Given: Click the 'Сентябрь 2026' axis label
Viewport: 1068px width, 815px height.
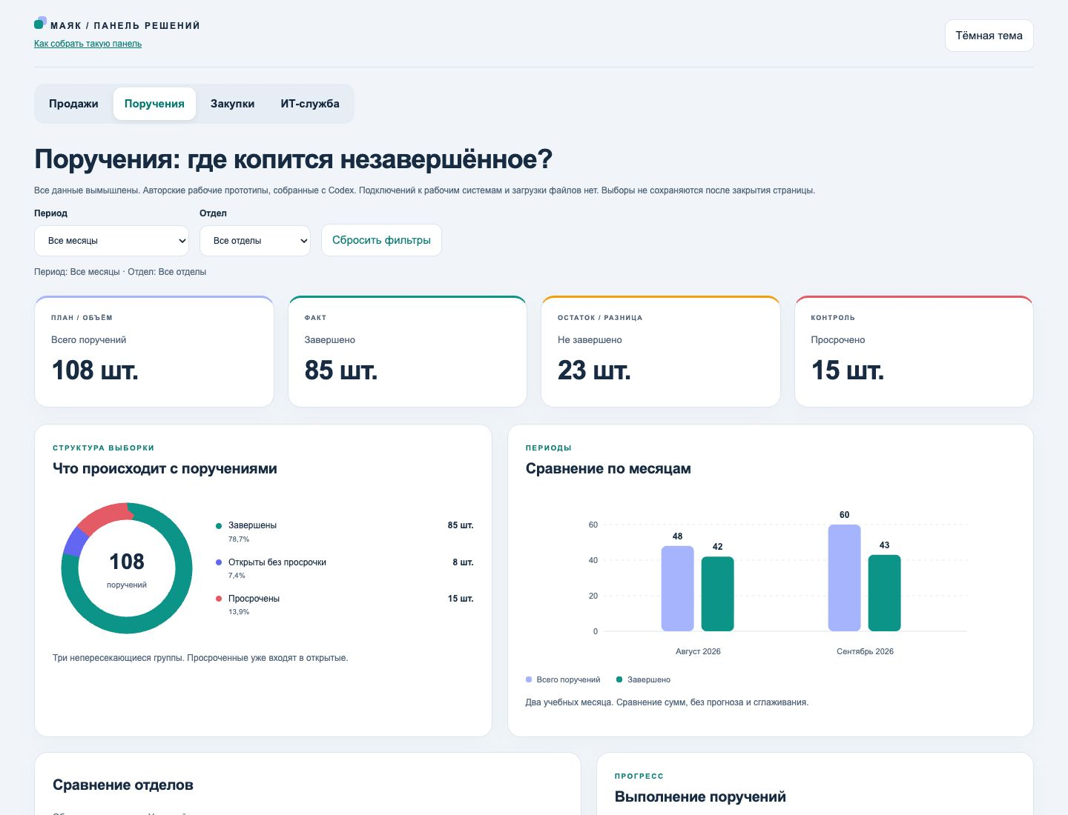Looking at the screenshot, I should (x=865, y=651).
